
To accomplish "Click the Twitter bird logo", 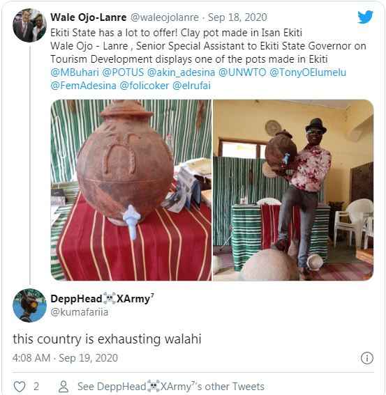I will 365,17.
